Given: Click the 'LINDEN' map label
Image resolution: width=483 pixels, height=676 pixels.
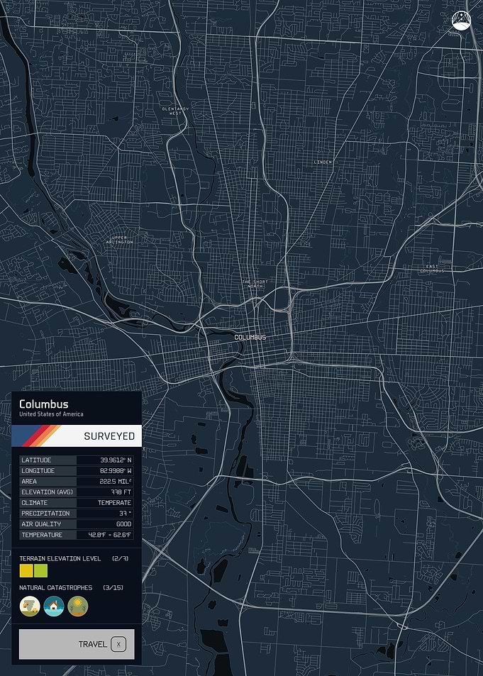Looking at the screenshot, I should pos(323,162).
